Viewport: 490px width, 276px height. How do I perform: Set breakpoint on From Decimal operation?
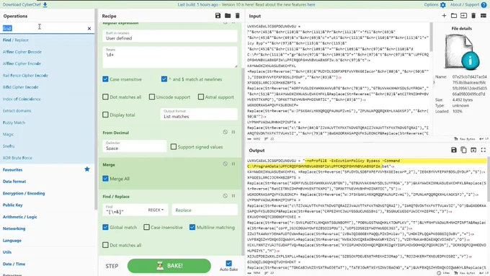tap(233, 132)
